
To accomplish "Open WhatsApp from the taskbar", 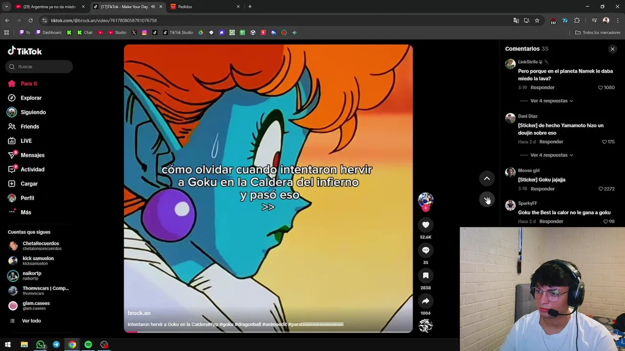I will click(x=41, y=345).
